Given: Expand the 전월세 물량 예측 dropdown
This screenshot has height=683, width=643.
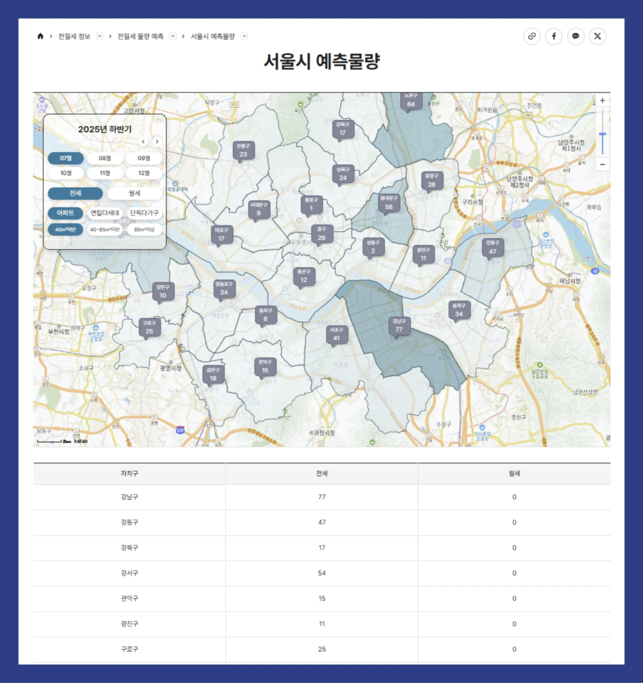Looking at the screenshot, I should tap(173, 36).
